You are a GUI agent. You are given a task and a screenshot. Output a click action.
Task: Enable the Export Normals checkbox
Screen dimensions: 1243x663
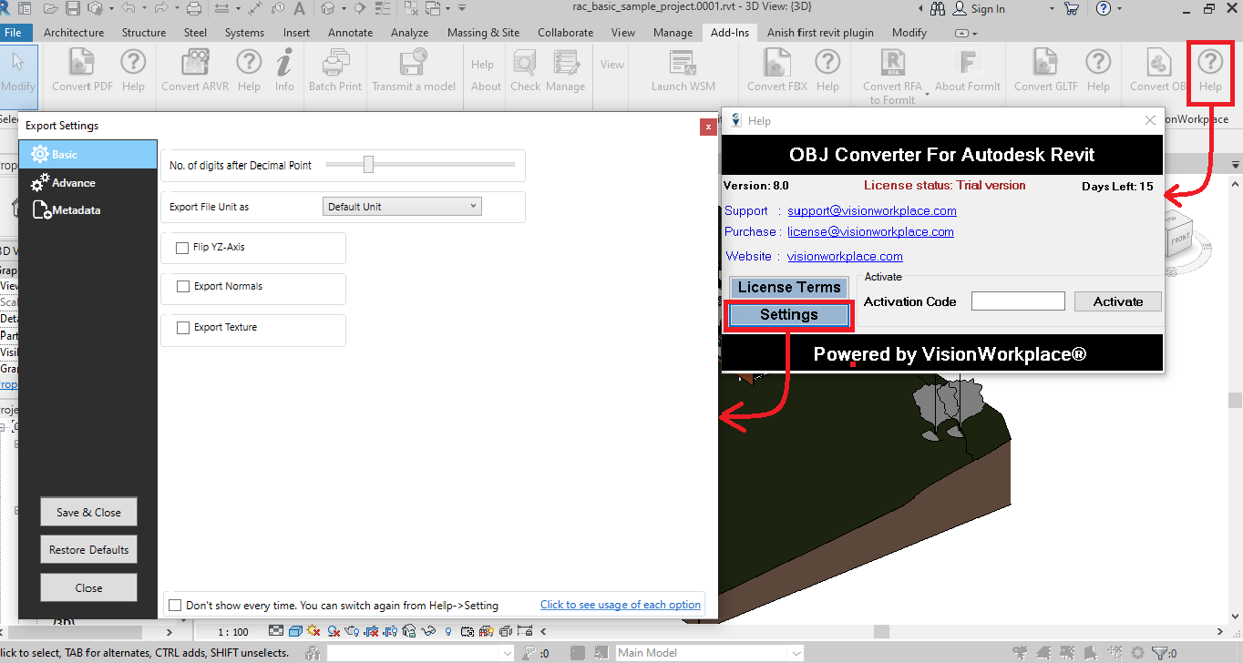(183, 286)
